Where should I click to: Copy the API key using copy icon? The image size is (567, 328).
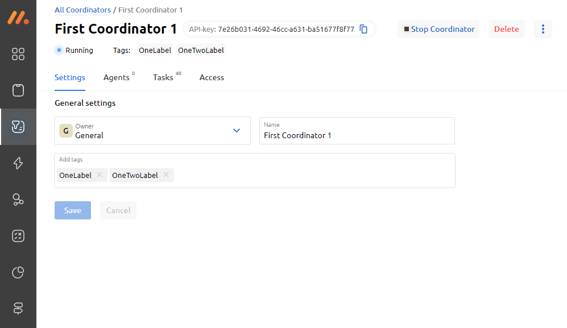[364, 29]
